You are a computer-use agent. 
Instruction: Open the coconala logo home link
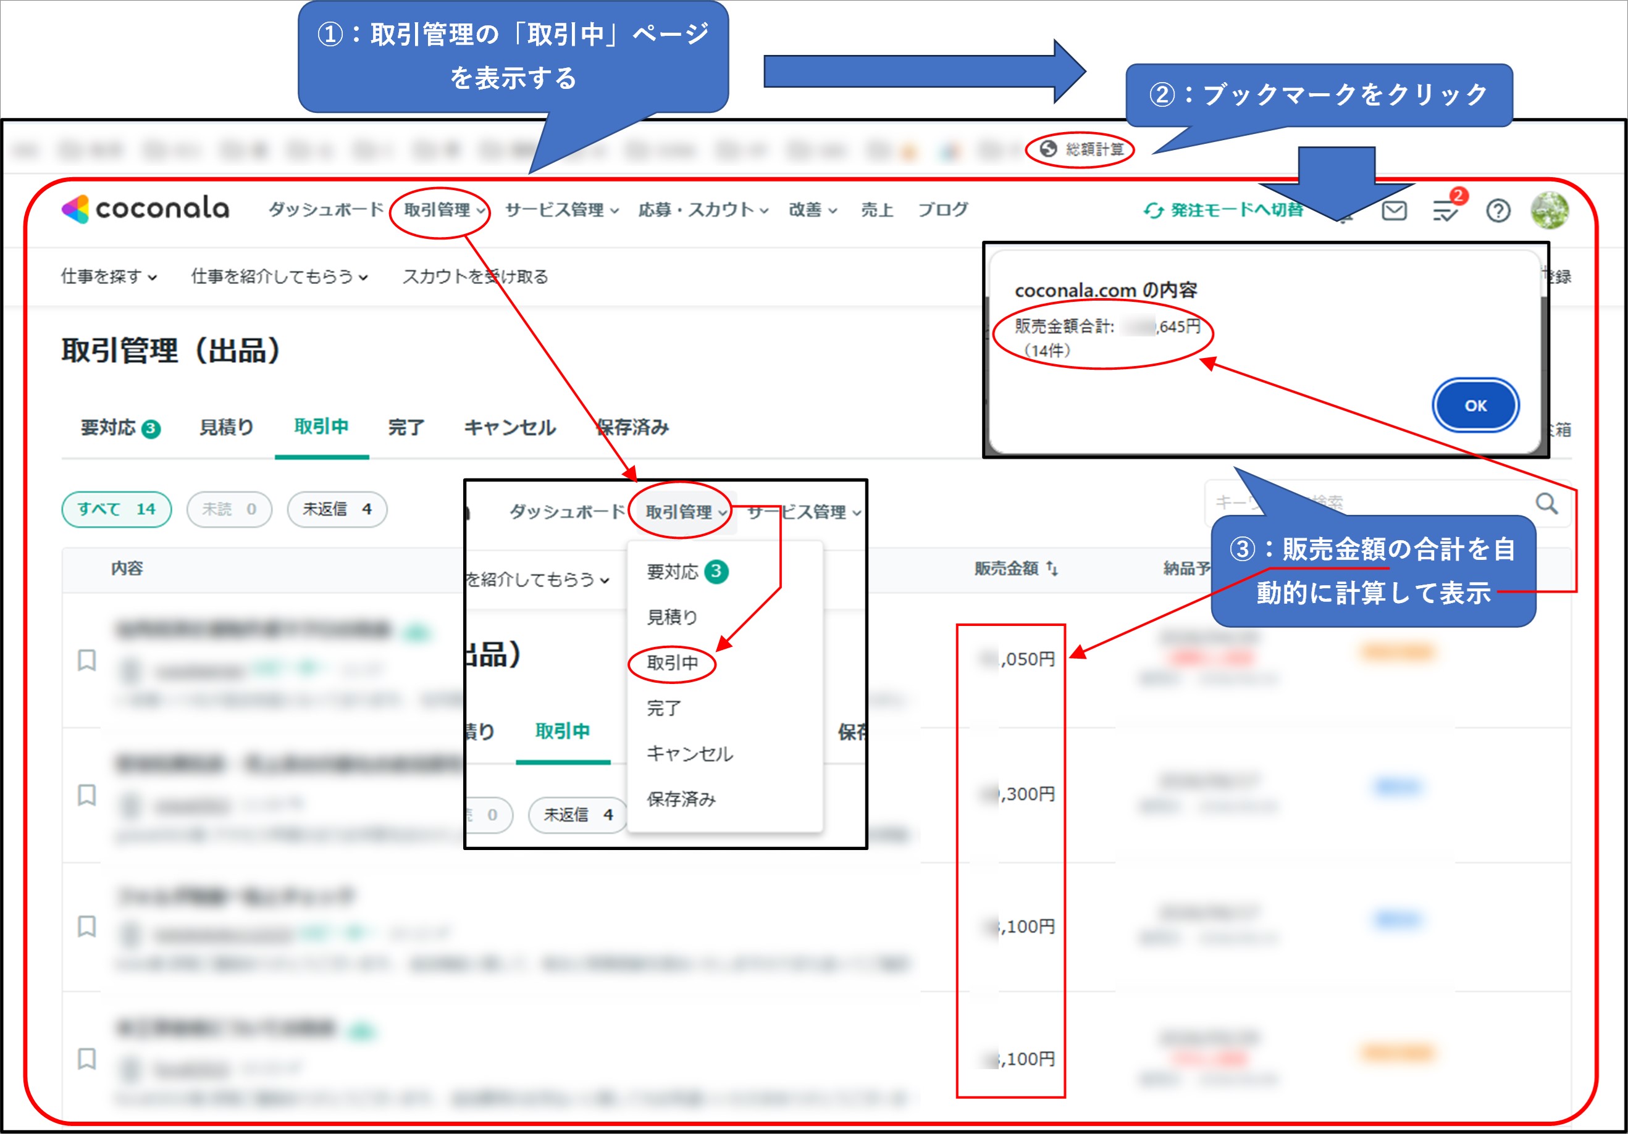pyautogui.click(x=145, y=209)
